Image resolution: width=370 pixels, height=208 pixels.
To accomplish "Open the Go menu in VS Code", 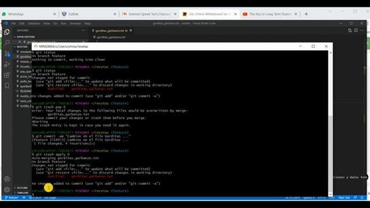I will point(55,23).
